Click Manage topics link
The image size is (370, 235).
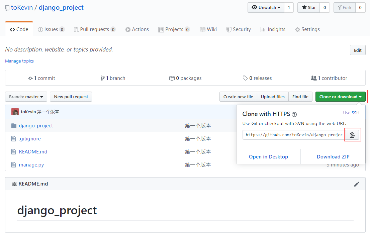[19, 61]
